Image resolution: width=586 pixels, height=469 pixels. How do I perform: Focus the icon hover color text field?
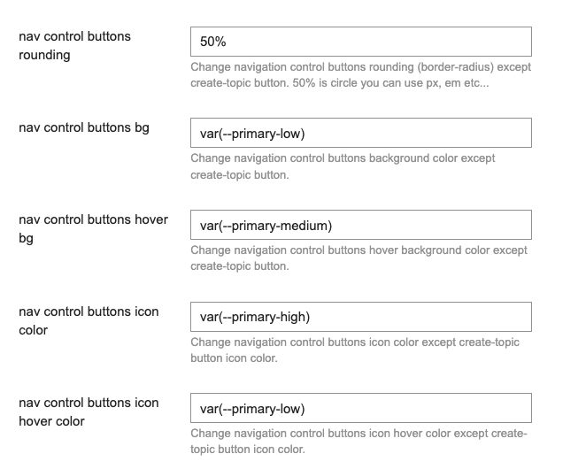(361, 408)
